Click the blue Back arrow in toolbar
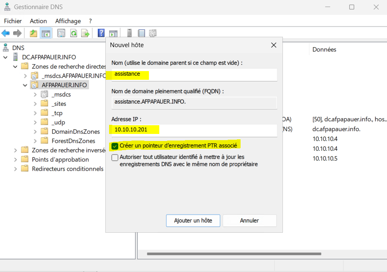387x272 pixels. point(6,33)
